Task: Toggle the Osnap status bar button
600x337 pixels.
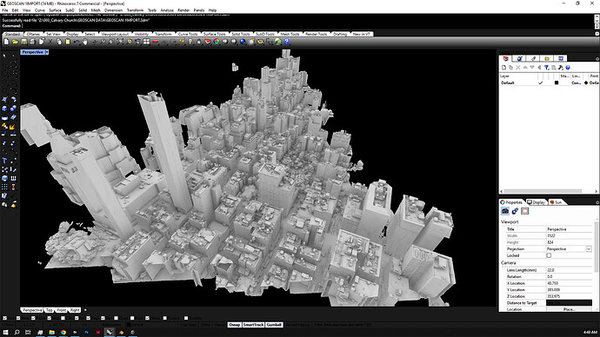Action: point(235,325)
